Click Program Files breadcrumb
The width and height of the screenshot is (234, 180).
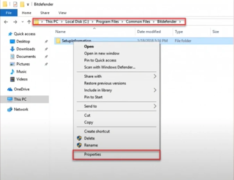pos(107,22)
